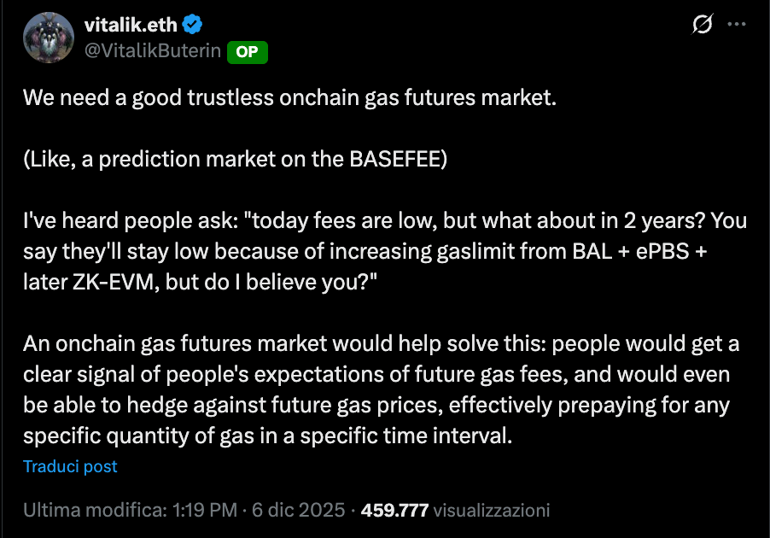Click the profile photo in the header

(x=49, y=38)
